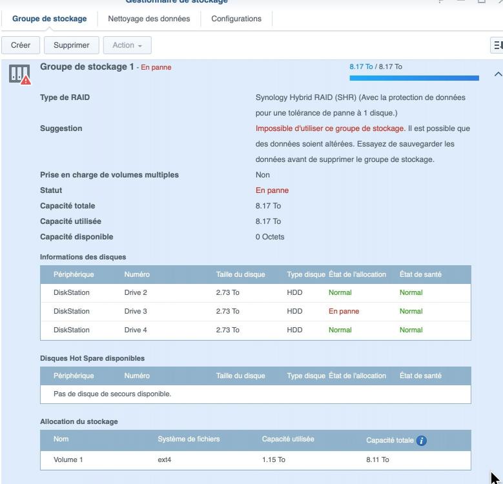Select the Volume 1 allocation row
Screen dimensions: 503x484
coord(255,460)
